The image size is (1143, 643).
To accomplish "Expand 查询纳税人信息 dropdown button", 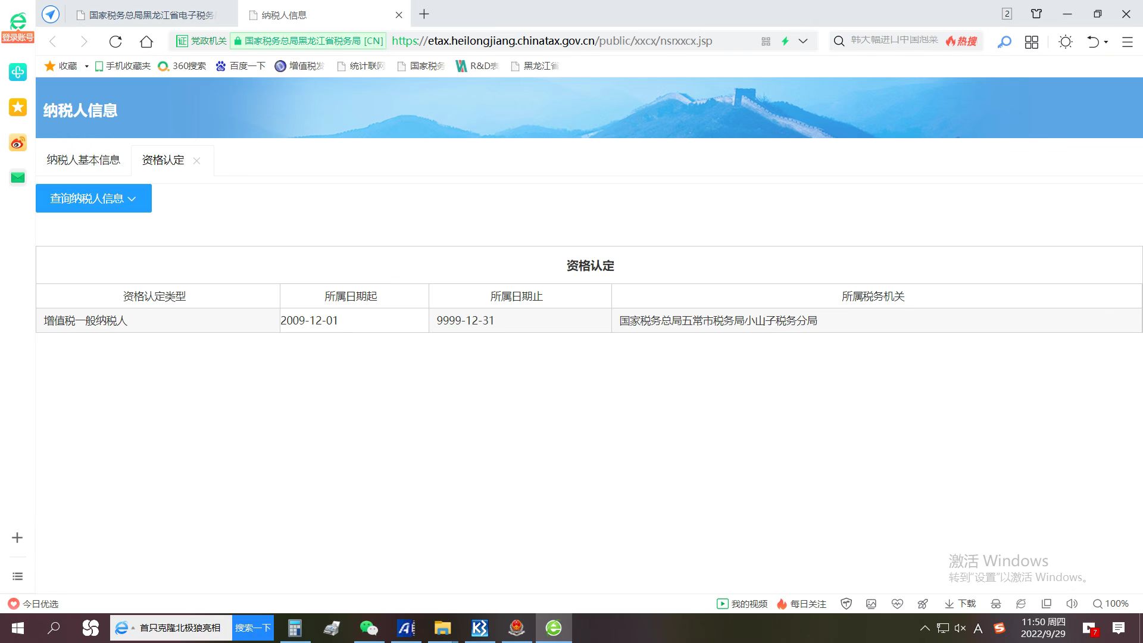I will 93,198.
